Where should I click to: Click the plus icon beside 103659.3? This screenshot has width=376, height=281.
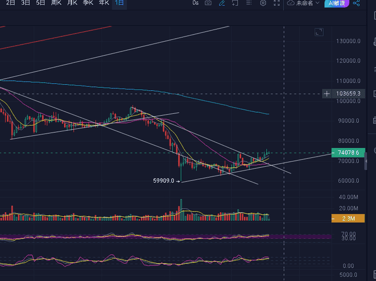point(327,93)
